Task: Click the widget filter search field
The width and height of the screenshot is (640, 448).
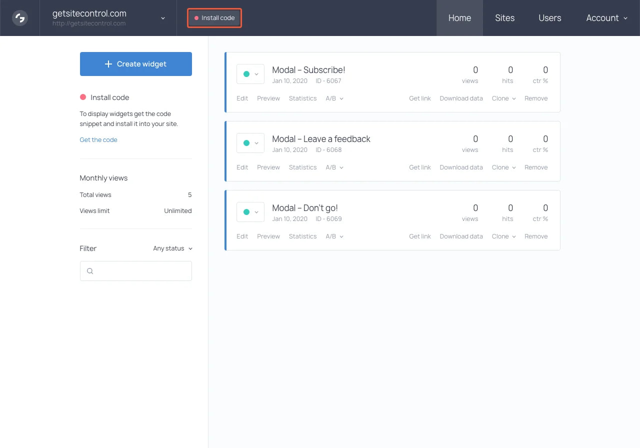Action: pyautogui.click(x=136, y=271)
